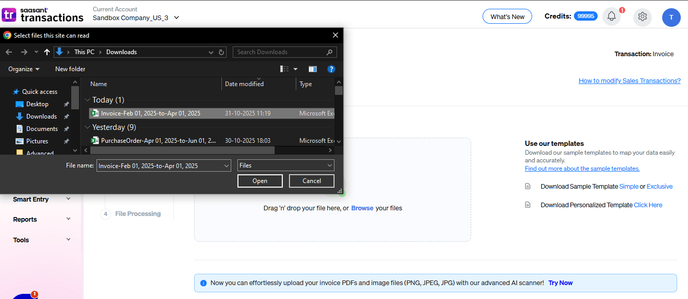The width and height of the screenshot is (688, 299).
Task: Click the back navigation arrow
Action: tap(8, 52)
